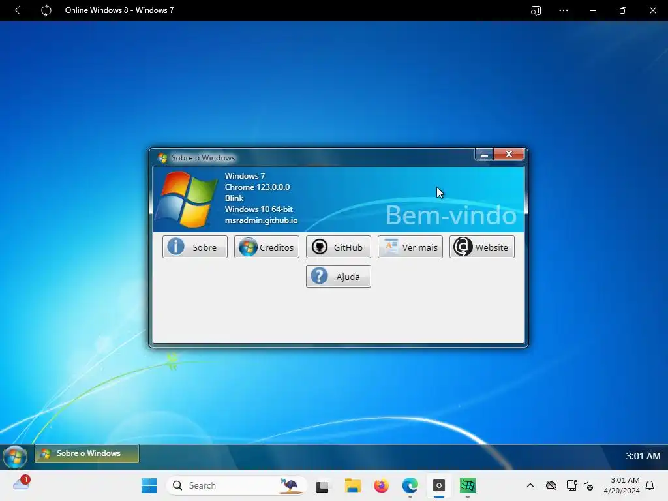The width and height of the screenshot is (668, 501).
Task: Close the Sobre o Windows dialog
Action: pyautogui.click(x=509, y=154)
